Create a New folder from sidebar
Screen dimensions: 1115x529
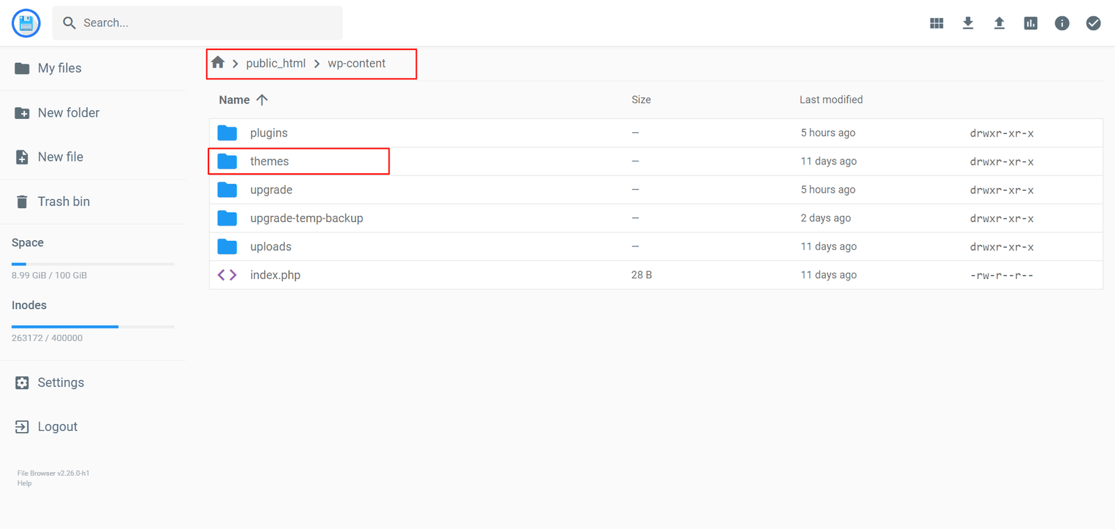coord(68,113)
